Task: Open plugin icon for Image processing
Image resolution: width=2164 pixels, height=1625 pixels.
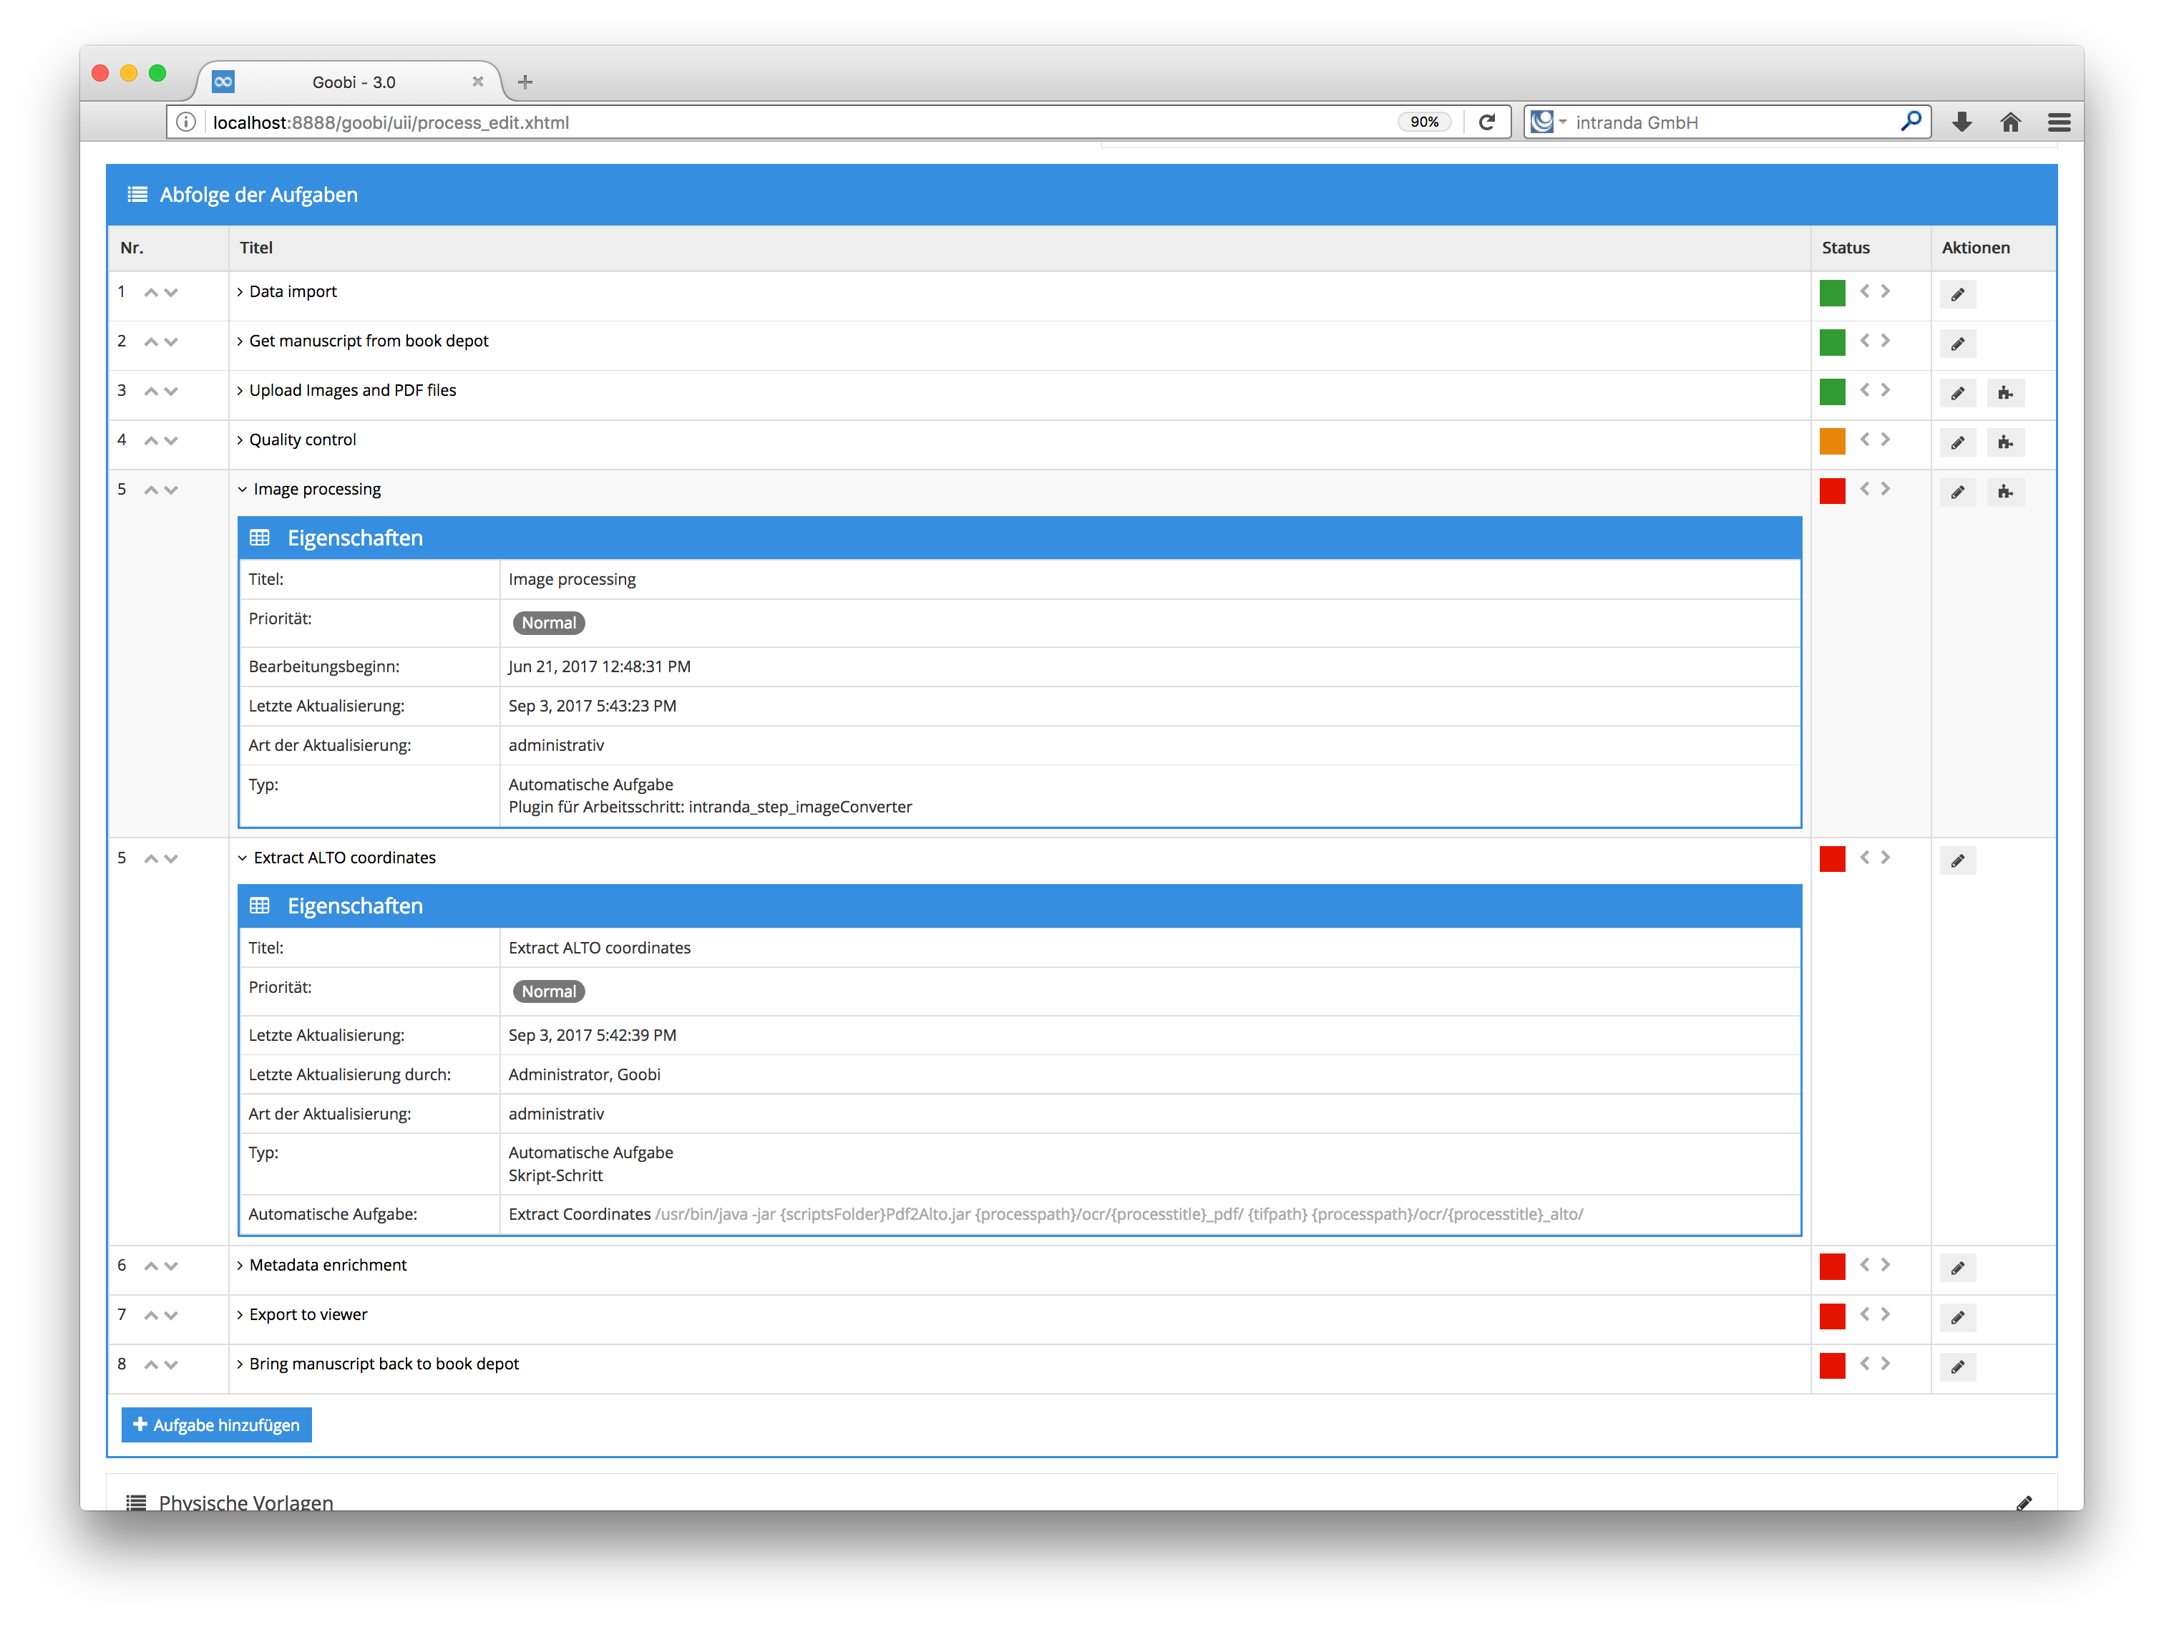Action: click(2004, 491)
